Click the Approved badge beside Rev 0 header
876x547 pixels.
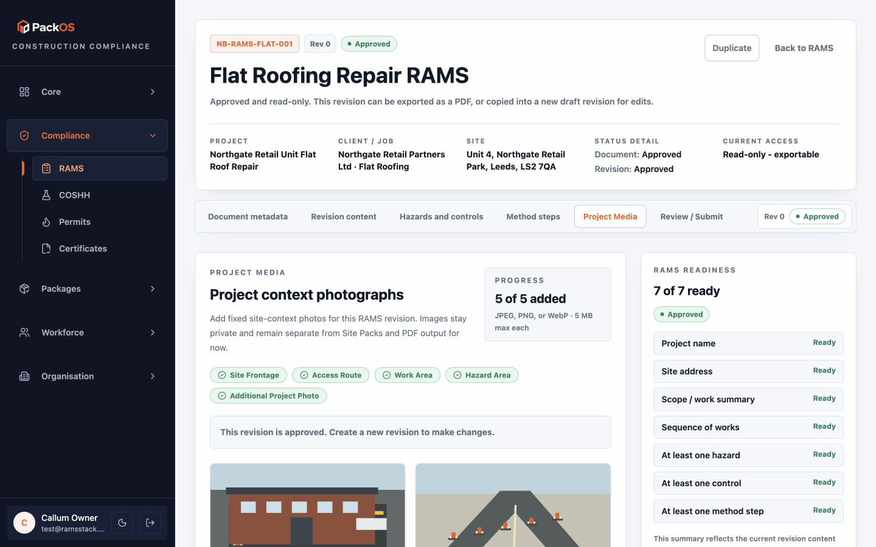[x=369, y=44]
